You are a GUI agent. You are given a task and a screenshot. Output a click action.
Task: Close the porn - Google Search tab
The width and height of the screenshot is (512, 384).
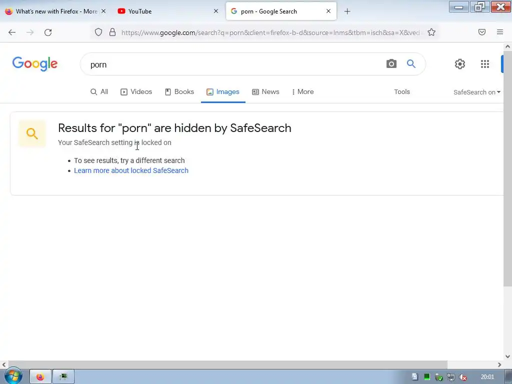coord(328,11)
